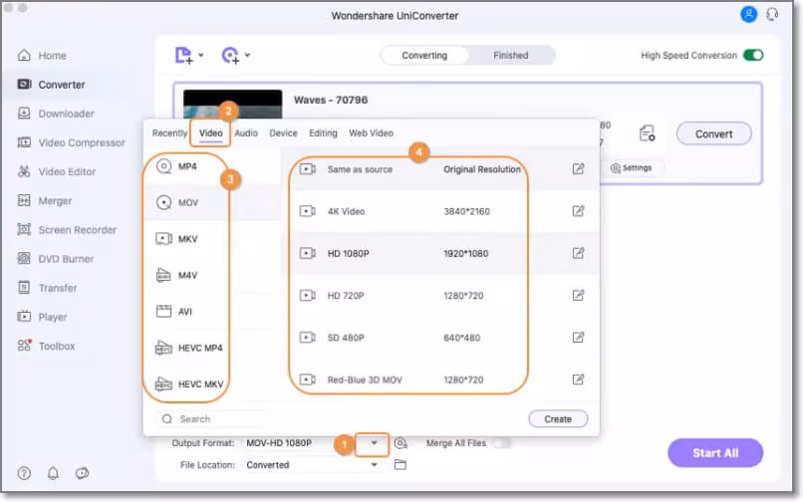Switch to the Video tab
The width and height of the screenshot is (803, 502).
tap(211, 133)
